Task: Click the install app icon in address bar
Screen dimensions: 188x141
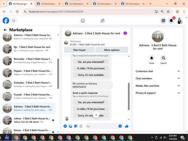Action: click(156, 12)
